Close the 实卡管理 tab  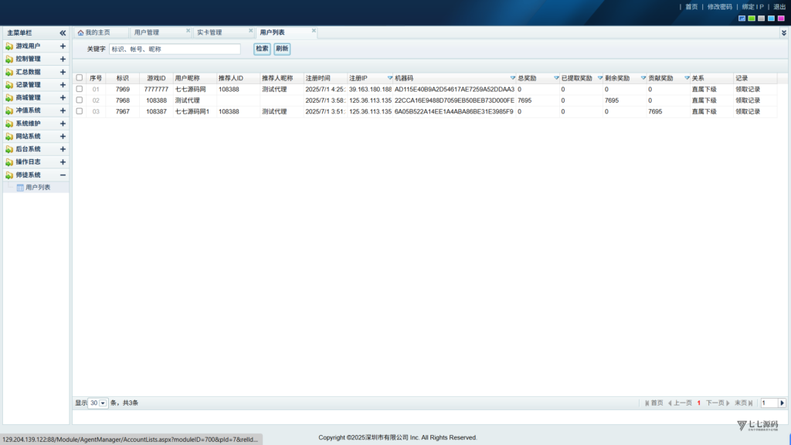(x=251, y=31)
